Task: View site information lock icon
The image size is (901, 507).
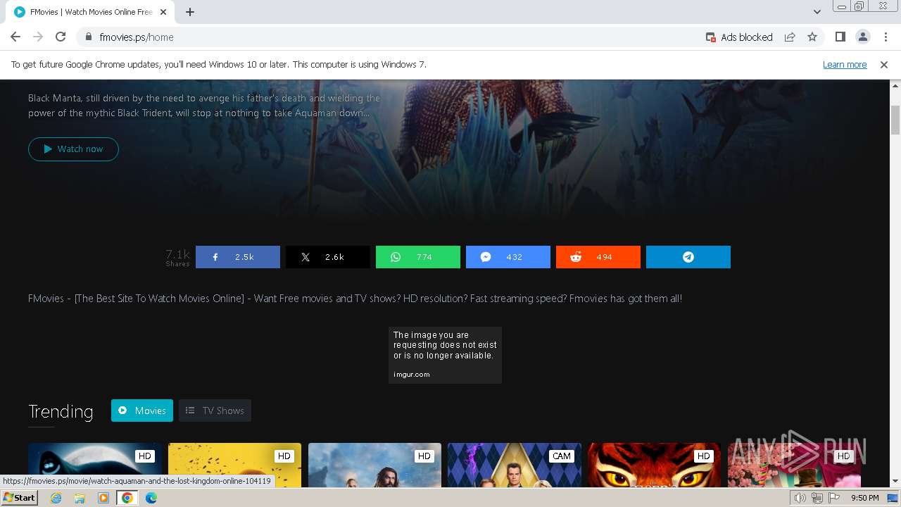Action: tap(89, 37)
